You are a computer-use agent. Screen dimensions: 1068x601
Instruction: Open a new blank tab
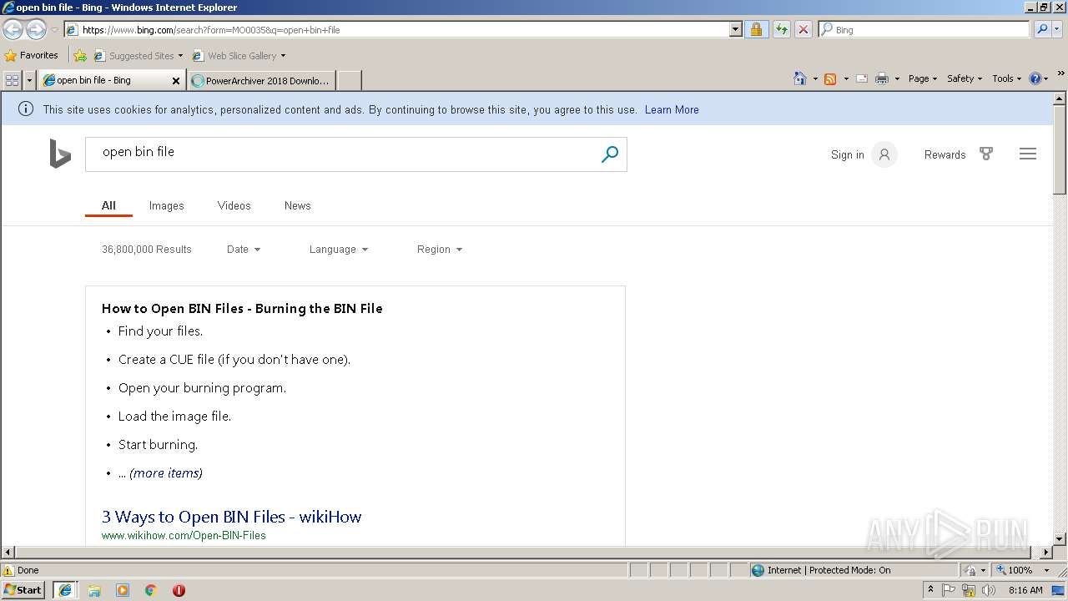350,81
